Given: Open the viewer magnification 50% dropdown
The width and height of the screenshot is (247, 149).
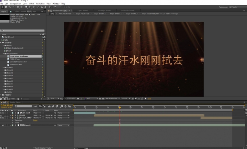Looking at the screenshot, I should click(55, 98).
